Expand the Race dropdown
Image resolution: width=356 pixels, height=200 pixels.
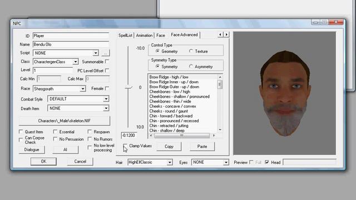83,89
